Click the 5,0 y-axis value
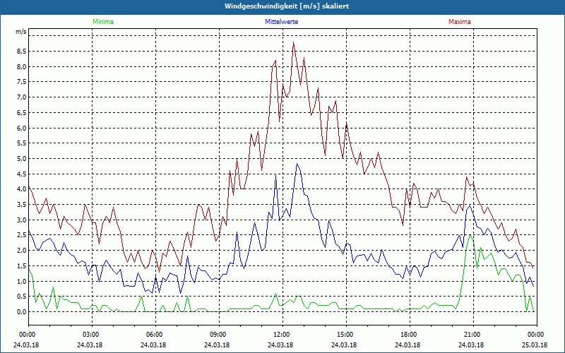 pos(21,158)
